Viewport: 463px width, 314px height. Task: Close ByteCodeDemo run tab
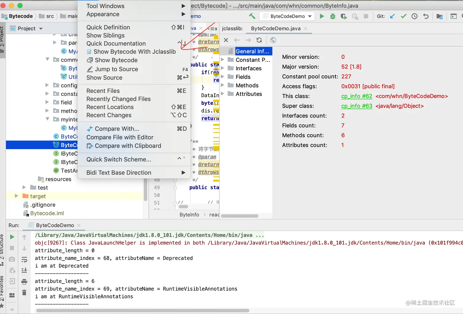[x=79, y=225]
